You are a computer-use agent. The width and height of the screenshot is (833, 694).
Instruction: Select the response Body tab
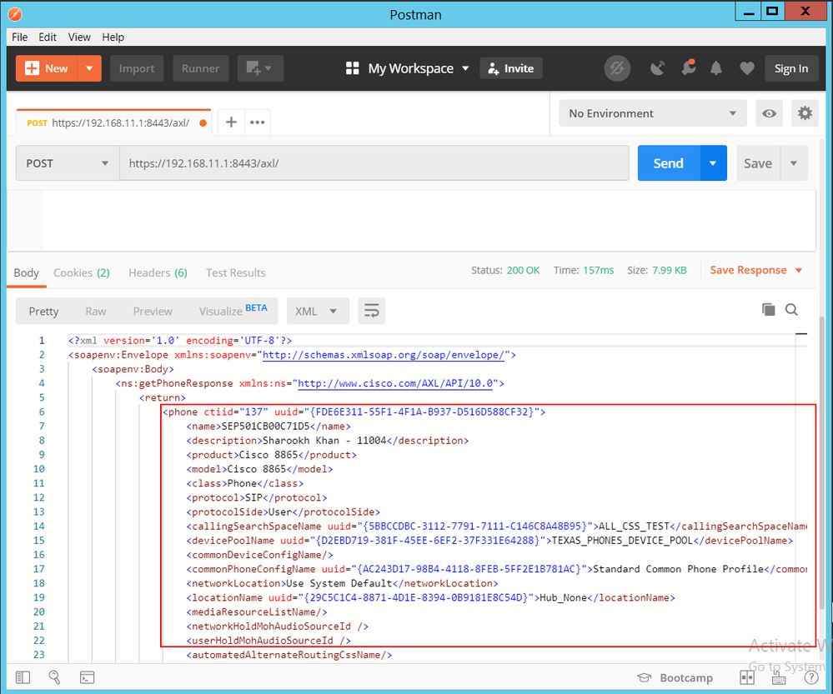click(26, 273)
